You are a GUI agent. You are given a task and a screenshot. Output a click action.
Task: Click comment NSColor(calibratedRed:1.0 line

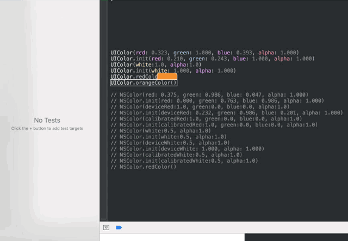(x=206, y=119)
